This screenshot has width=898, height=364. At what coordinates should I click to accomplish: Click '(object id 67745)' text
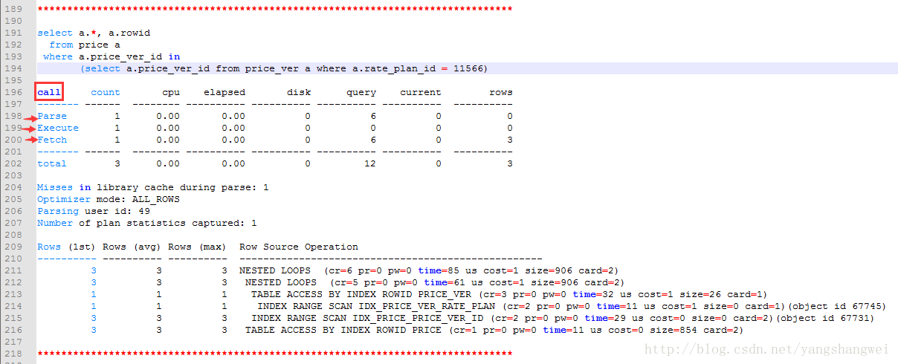tap(837, 306)
